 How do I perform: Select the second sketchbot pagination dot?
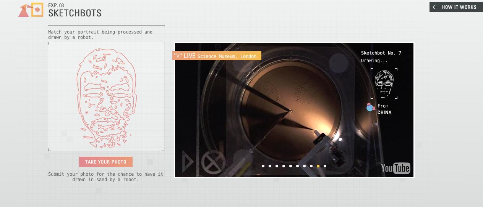[270, 166]
